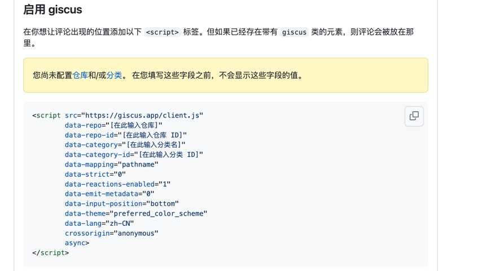Click the data-lang "zh-CN" line
Screen dimensions: 482x271
click(x=99, y=224)
